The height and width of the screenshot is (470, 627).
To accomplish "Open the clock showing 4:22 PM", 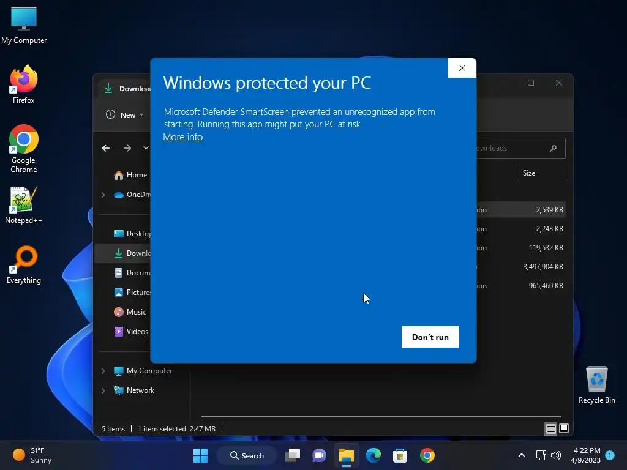I will pyautogui.click(x=586, y=455).
